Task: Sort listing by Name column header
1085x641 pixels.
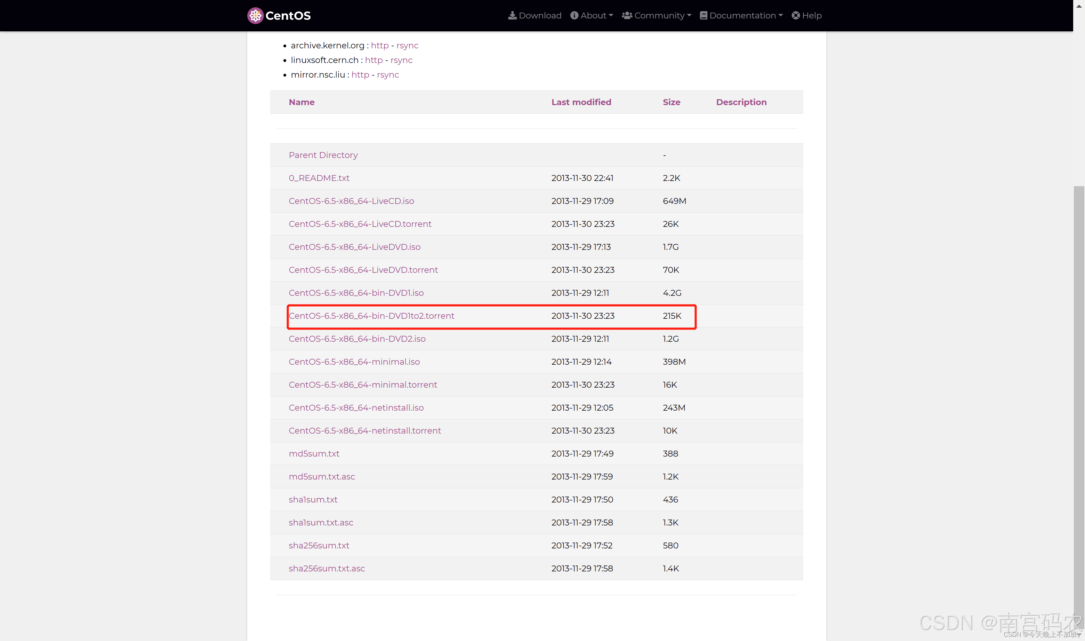Action: 302,102
